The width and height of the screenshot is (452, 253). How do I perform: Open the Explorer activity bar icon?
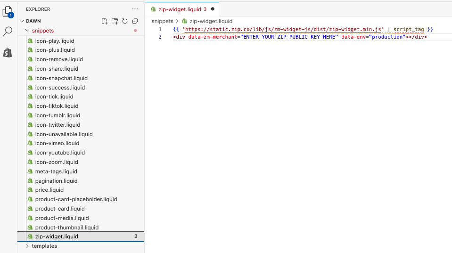[8, 12]
